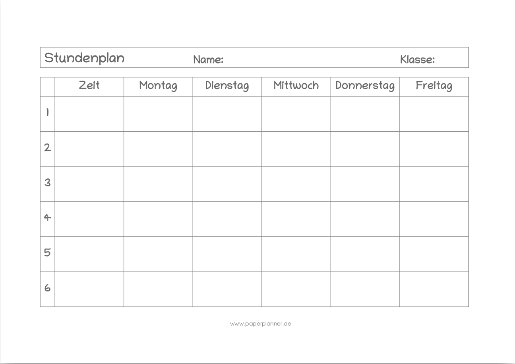Select the Zeit column header
This screenshot has height=364, width=515.
tap(89, 85)
